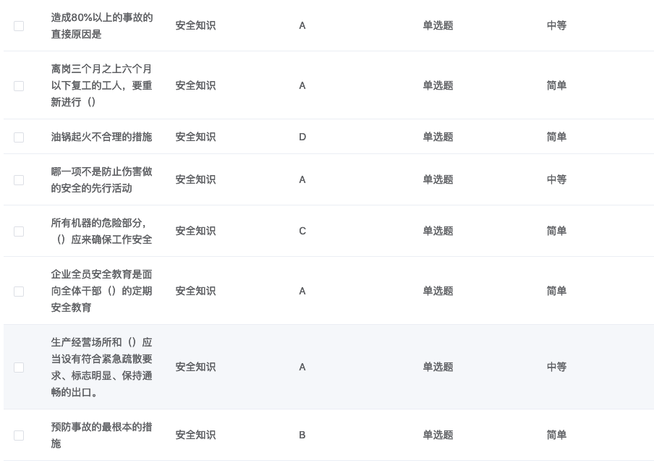Click the answer letter D for the 油锅起火 question

click(302, 137)
